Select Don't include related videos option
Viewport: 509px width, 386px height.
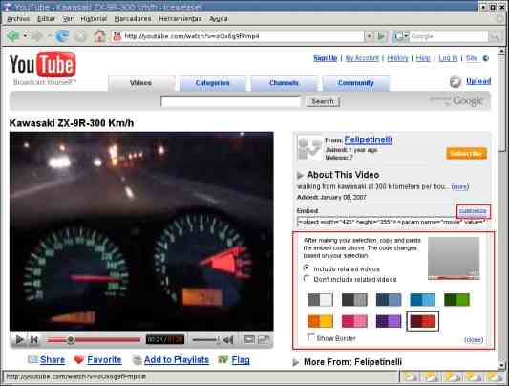click(x=307, y=279)
